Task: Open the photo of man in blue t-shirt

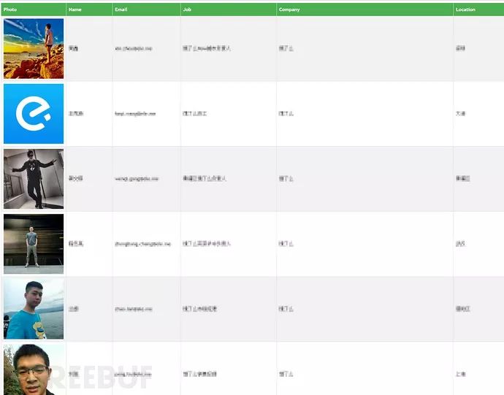Action: click(x=34, y=309)
